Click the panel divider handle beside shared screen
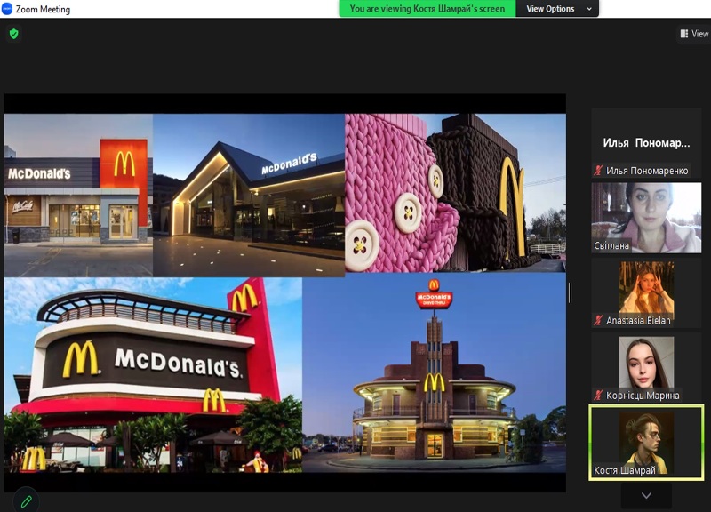Image resolution: width=711 pixels, height=512 pixels. tap(570, 293)
